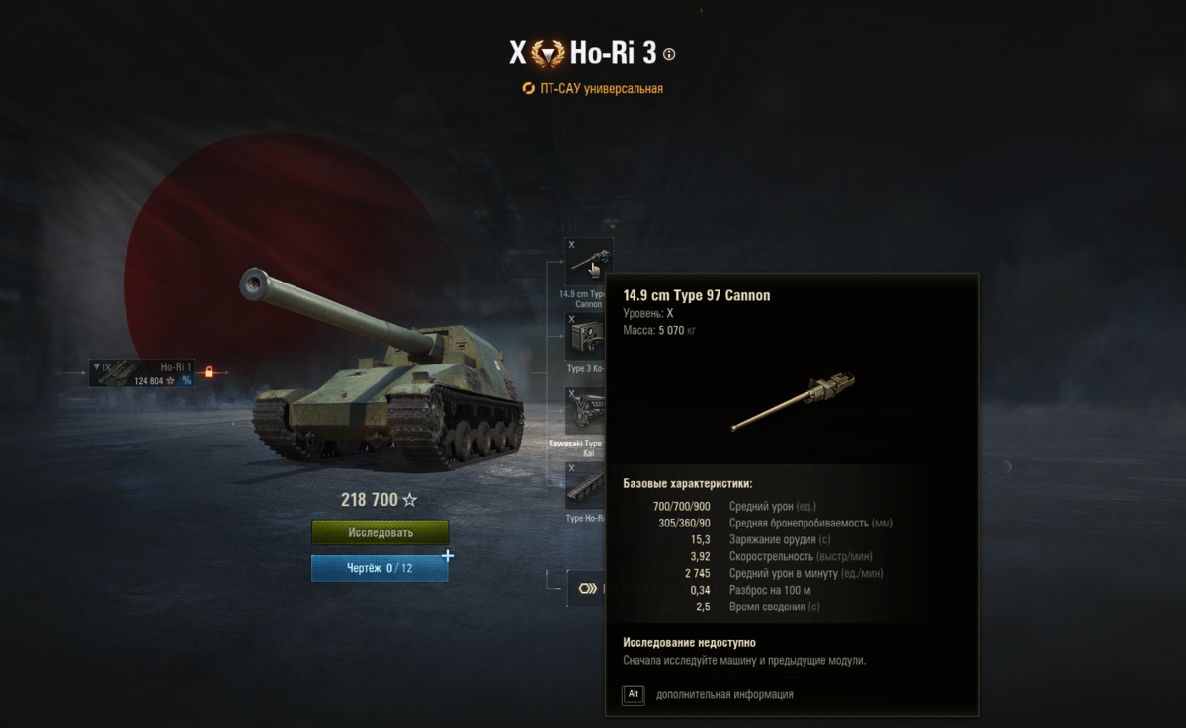Expand the triangle arrow on the Ho-Ri 1 node

pyautogui.click(x=96, y=367)
